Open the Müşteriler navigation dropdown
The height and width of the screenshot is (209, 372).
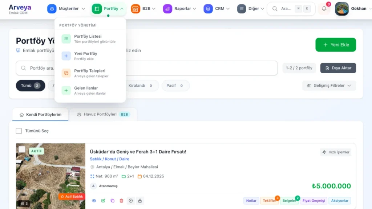[66, 9]
